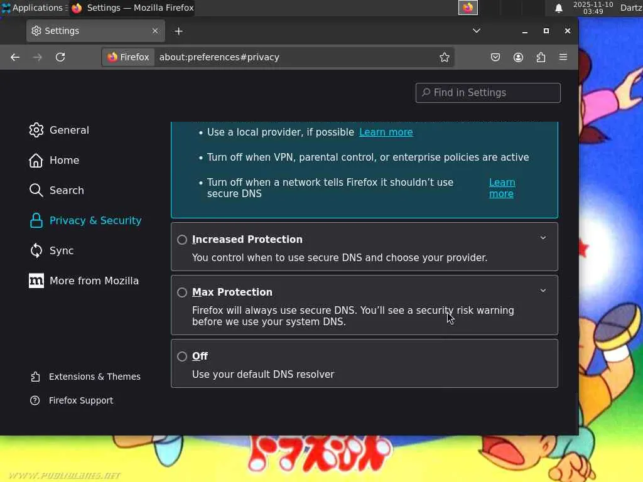Turn secure DNS Off radio button

[x=182, y=356]
